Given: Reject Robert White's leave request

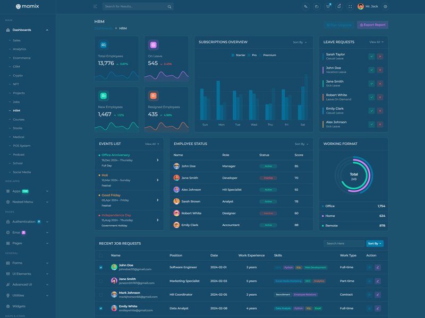Looking at the screenshot, I should coord(380,97).
